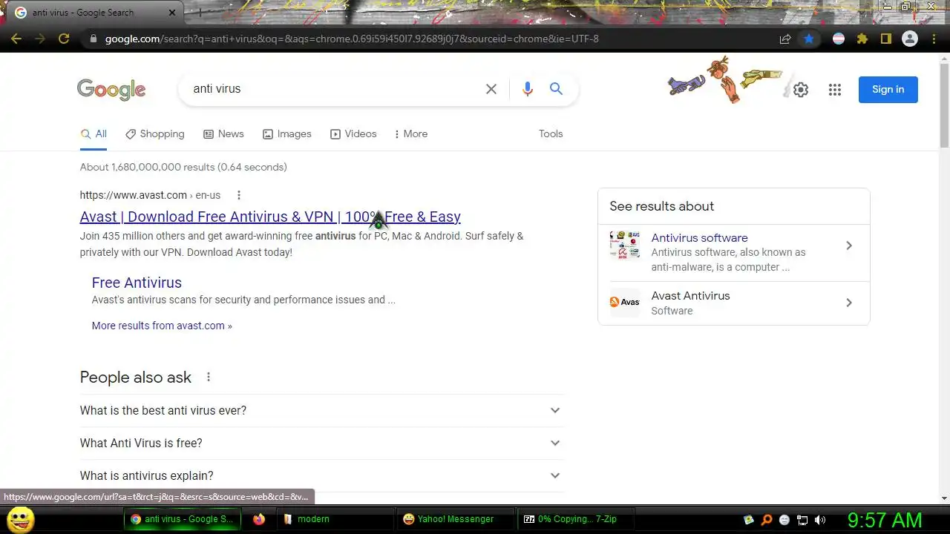950x534 pixels.
Task: Open Google quick settings gear
Action: [800, 90]
